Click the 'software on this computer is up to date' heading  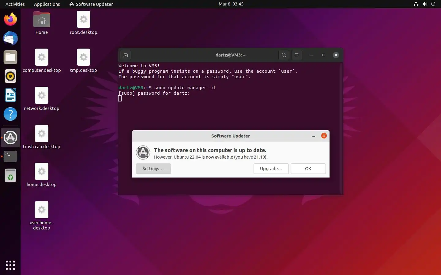[x=210, y=150]
